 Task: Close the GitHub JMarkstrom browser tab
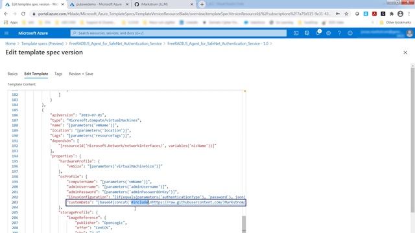point(192,5)
